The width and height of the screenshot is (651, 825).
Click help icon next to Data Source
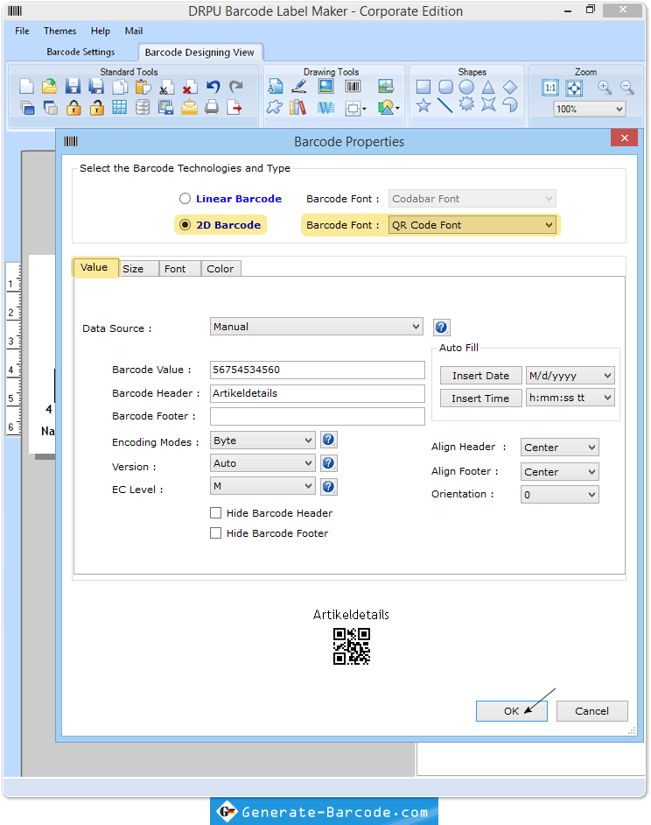tap(441, 328)
